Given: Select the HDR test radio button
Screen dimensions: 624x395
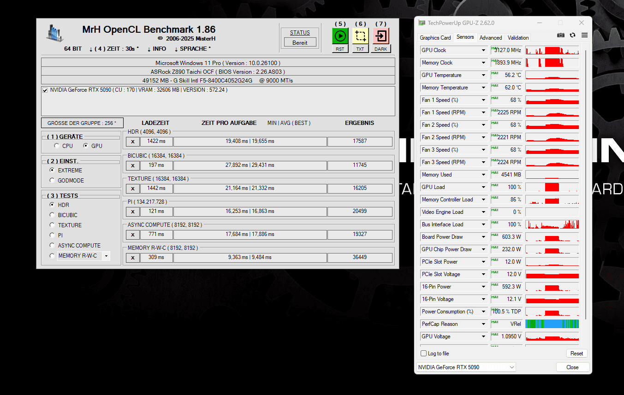Looking at the screenshot, I should click(x=52, y=205).
